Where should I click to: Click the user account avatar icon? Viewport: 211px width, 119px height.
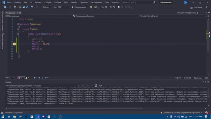coord(185,2)
